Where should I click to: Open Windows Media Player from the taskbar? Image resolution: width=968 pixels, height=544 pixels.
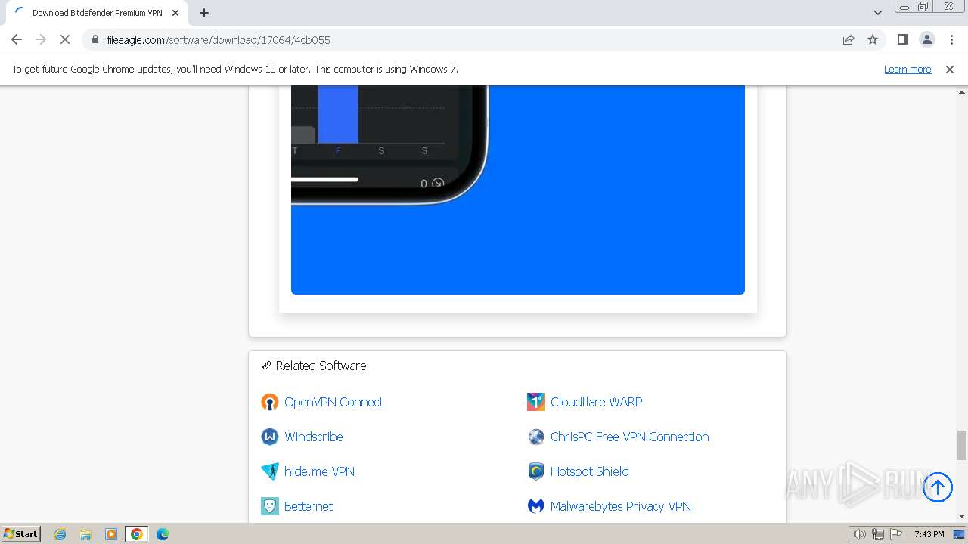point(111,534)
